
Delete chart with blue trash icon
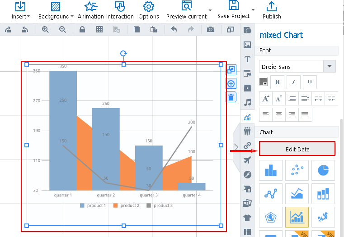[231, 97]
